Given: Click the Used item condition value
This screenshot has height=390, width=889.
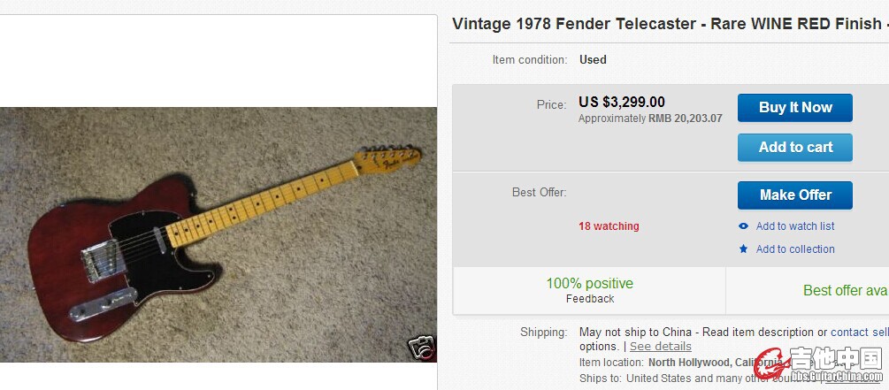Looking at the screenshot, I should click(593, 60).
